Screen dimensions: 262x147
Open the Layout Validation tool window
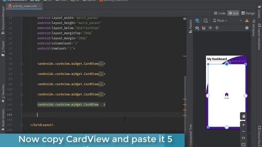259,37
